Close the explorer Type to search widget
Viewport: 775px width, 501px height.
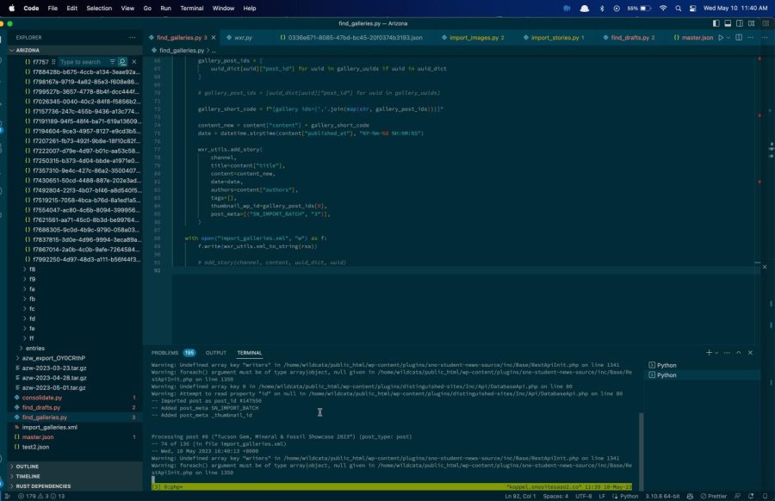coord(134,62)
